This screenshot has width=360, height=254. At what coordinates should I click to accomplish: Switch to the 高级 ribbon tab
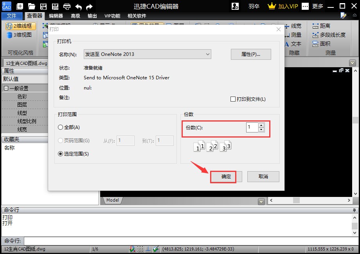point(75,16)
